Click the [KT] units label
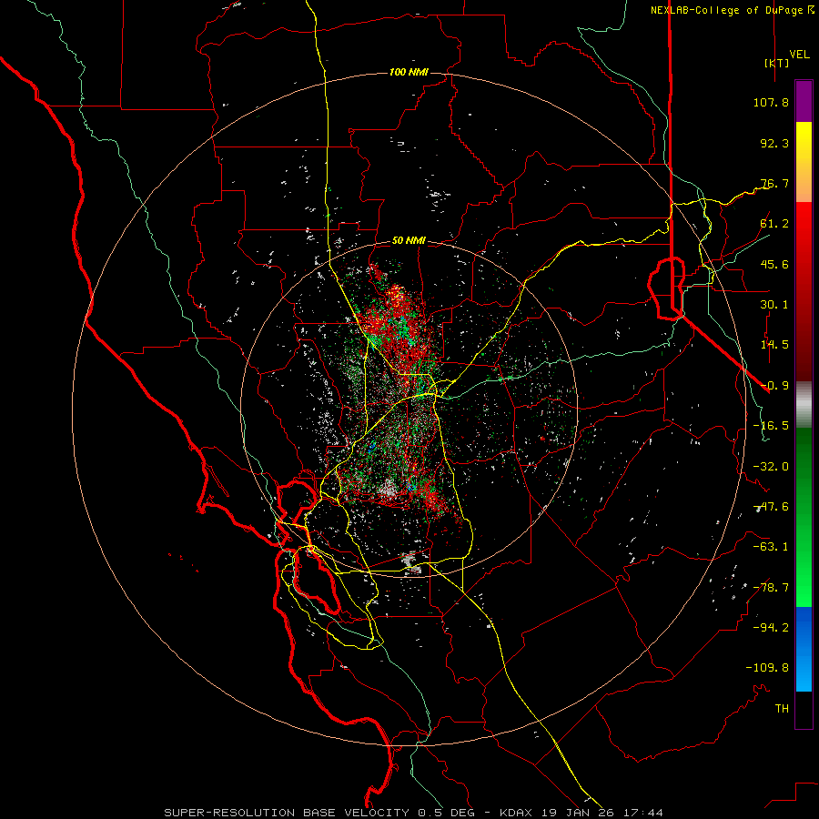 [x=777, y=63]
